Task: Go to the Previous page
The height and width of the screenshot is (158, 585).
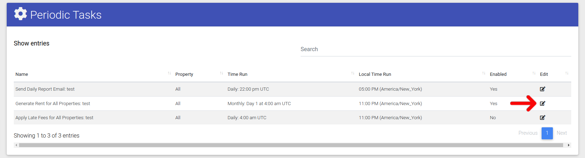Action: click(528, 133)
